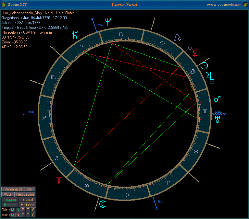Image resolution: width=249 pixels, height=219 pixels.
Task: Toggle P in the Orb row
Action: [23, 210]
